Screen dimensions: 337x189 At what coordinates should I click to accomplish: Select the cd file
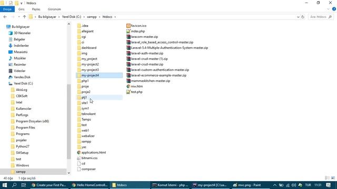81,163
